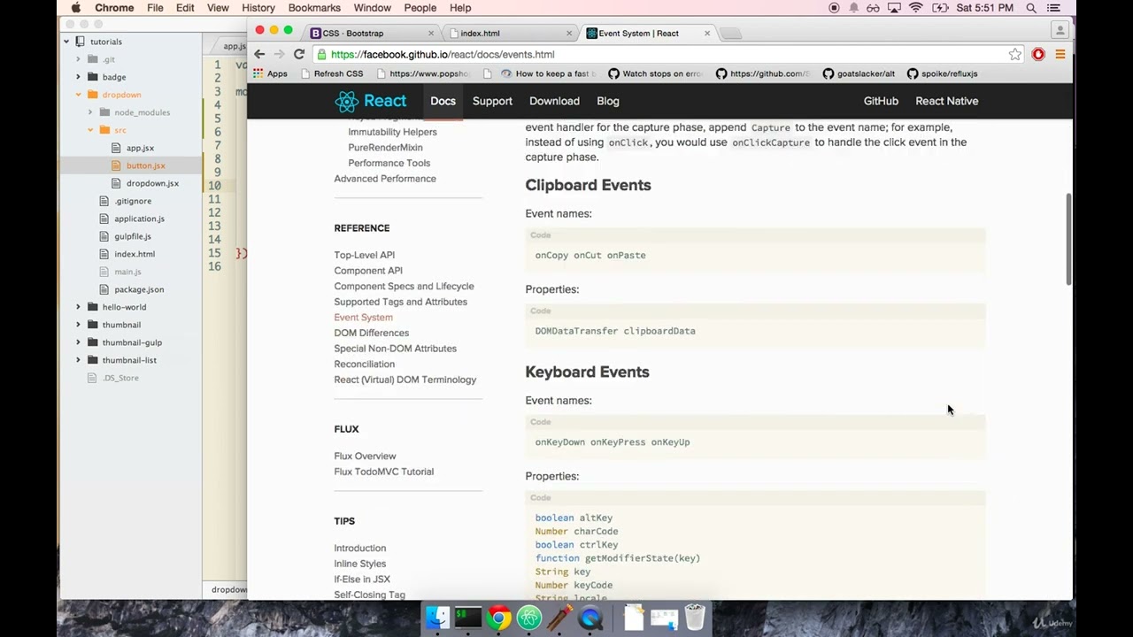Expand the thumbnail-list folder
The image size is (1133, 637).
[78, 360]
